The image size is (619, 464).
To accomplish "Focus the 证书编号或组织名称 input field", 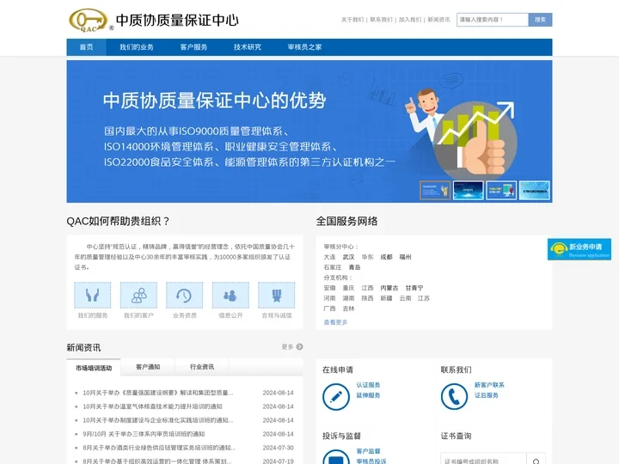I will click(x=483, y=461).
